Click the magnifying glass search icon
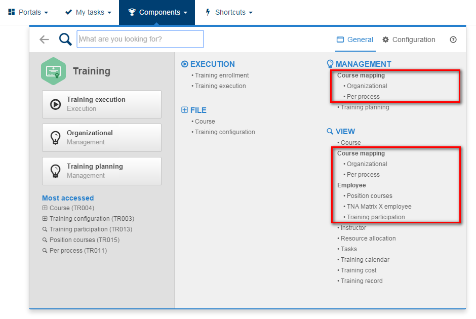The height and width of the screenshot is (319, 476). pyautogui.click(x=65, y=39)
